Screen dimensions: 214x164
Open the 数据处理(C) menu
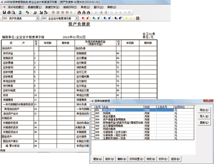35,7
